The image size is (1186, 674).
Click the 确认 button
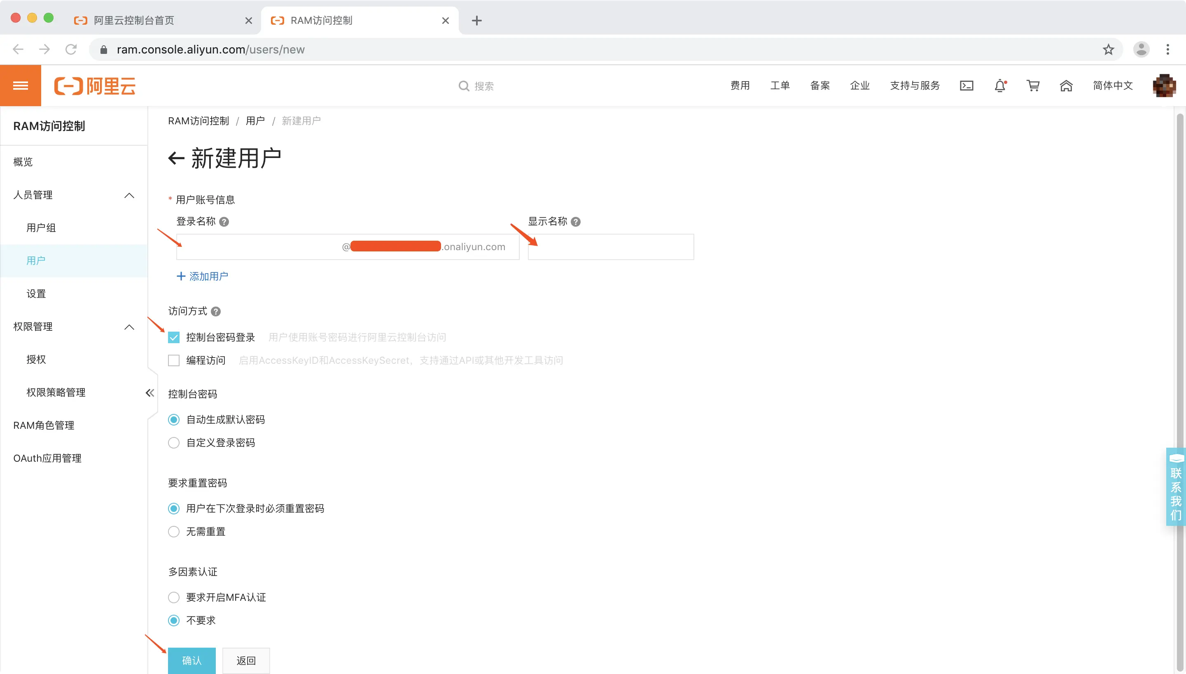point(191,660)
